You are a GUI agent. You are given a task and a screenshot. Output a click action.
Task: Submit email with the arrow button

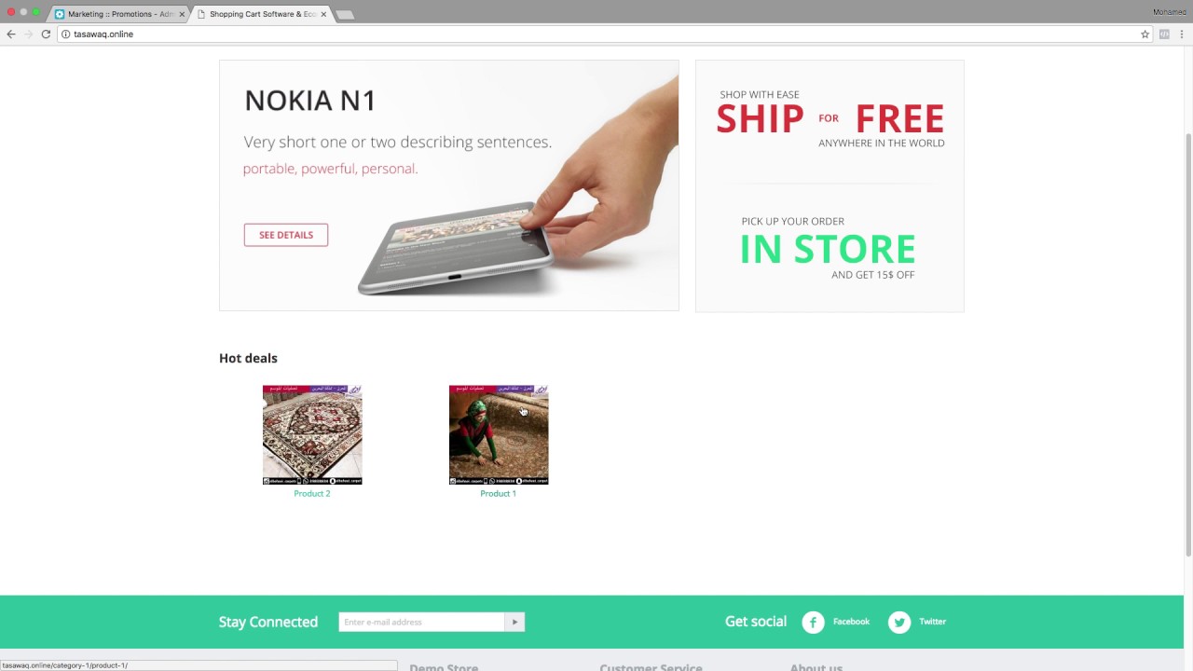coord(514,622)
